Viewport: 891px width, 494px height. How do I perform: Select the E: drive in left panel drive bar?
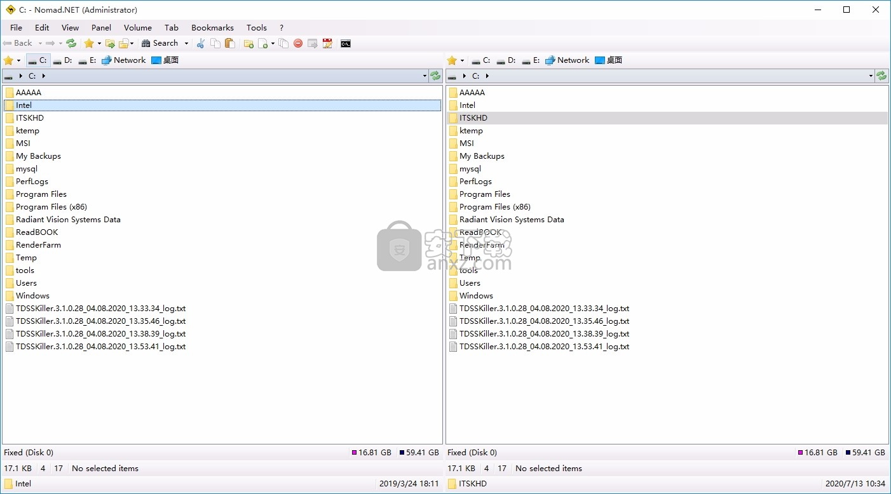point(87,60)
